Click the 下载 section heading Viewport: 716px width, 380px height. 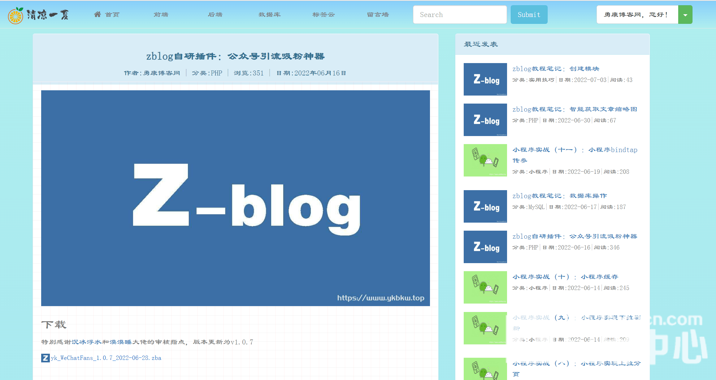click(x=54, y=325)
